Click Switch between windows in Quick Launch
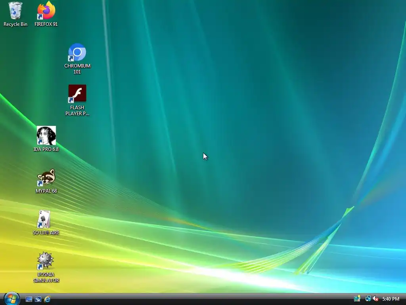 (x=38, y=299)
